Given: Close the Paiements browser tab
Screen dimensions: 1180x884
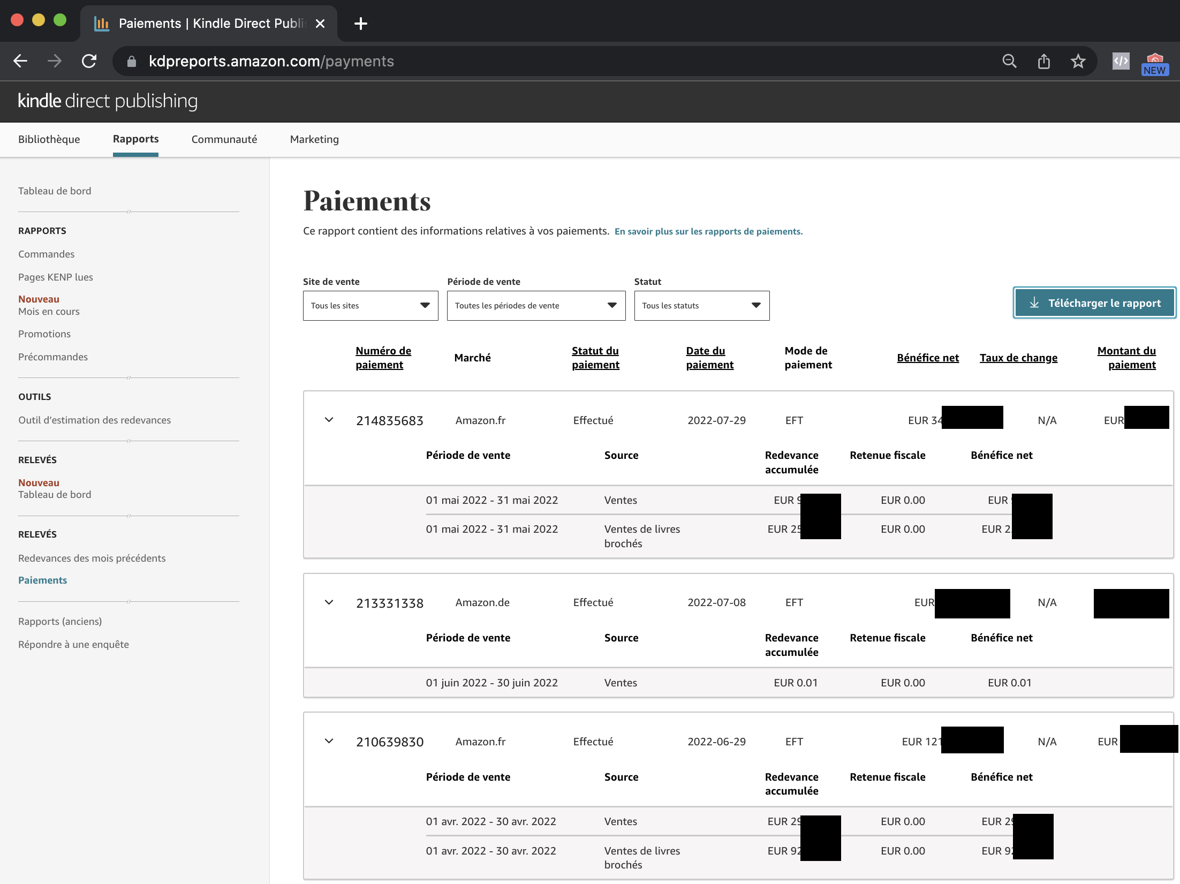Looking at the screenshot, I should pyautogui.click(x=320, y=24).
